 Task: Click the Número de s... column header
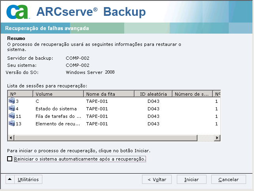pos(192,94)
